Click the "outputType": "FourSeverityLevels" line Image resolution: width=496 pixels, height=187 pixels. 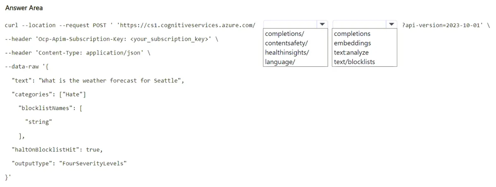point(69,164)
